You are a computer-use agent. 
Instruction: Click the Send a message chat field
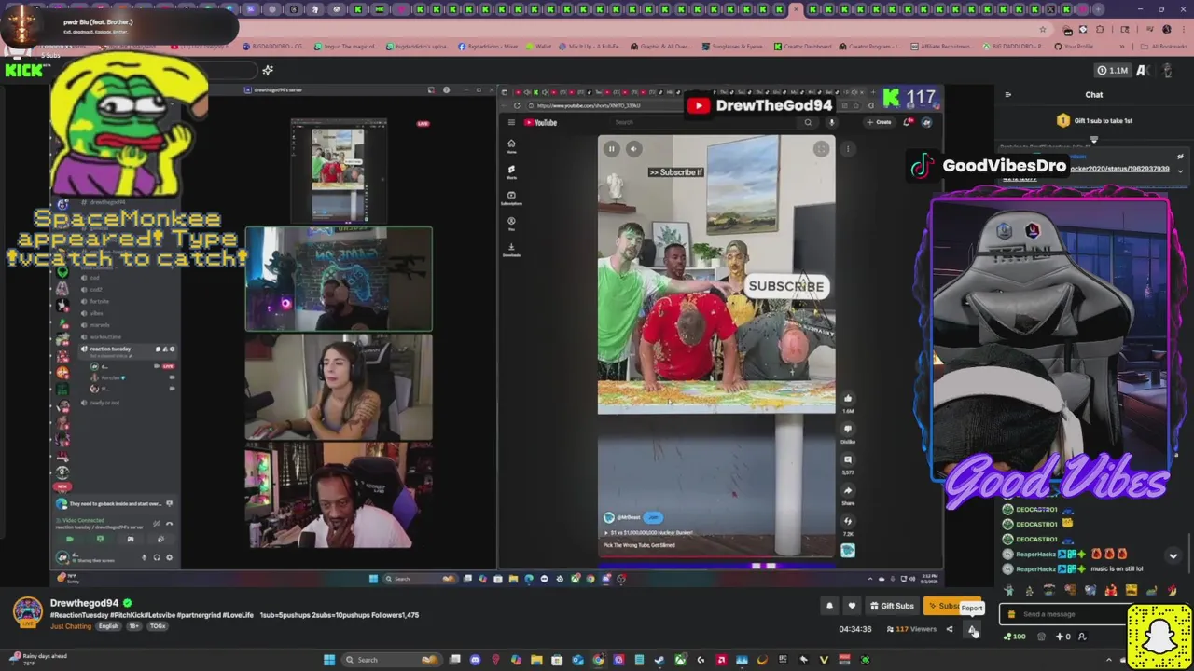pyautogui.click(x=1063, y=614)
